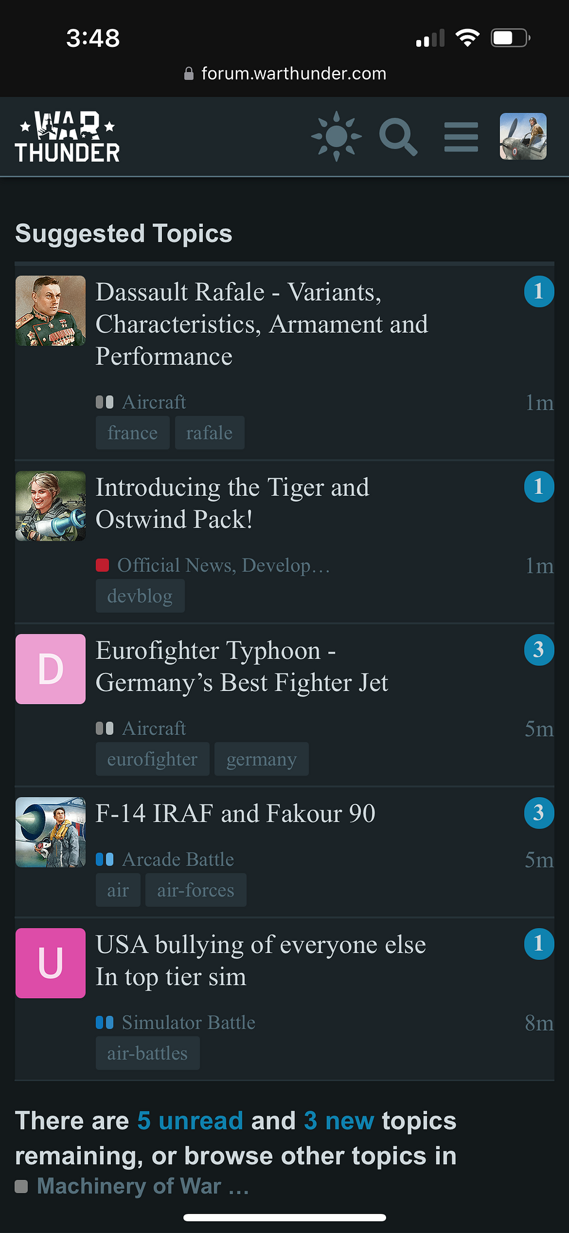Open magenta U user avatar

[50, 963]
